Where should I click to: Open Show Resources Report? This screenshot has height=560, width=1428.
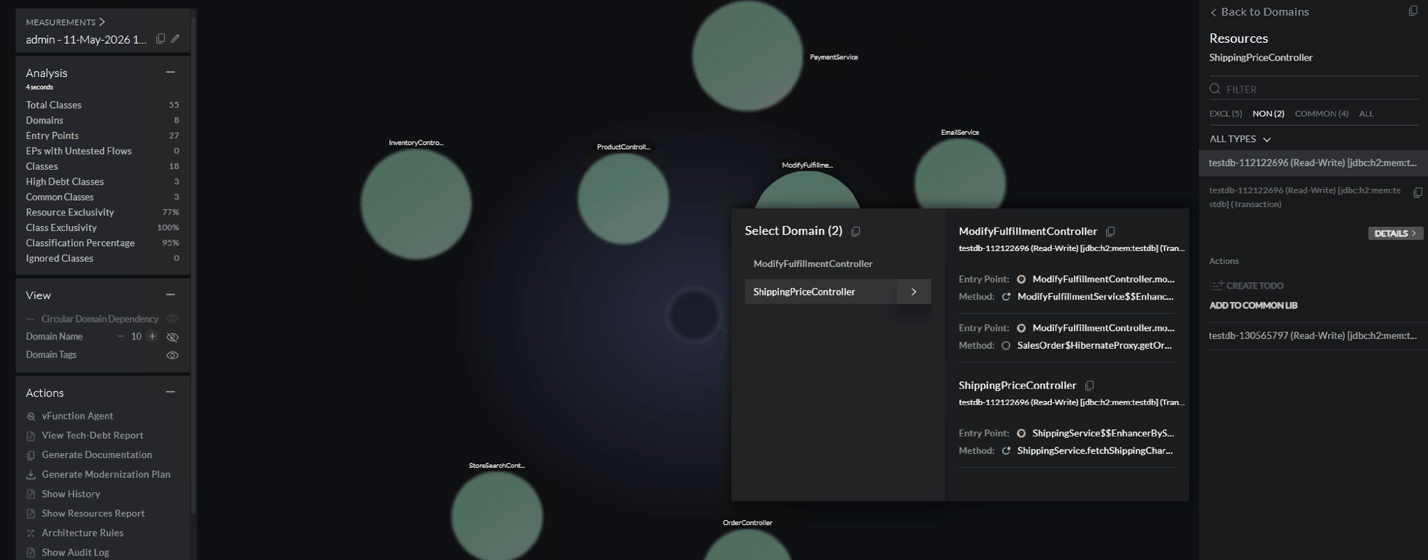pos(93,514)
